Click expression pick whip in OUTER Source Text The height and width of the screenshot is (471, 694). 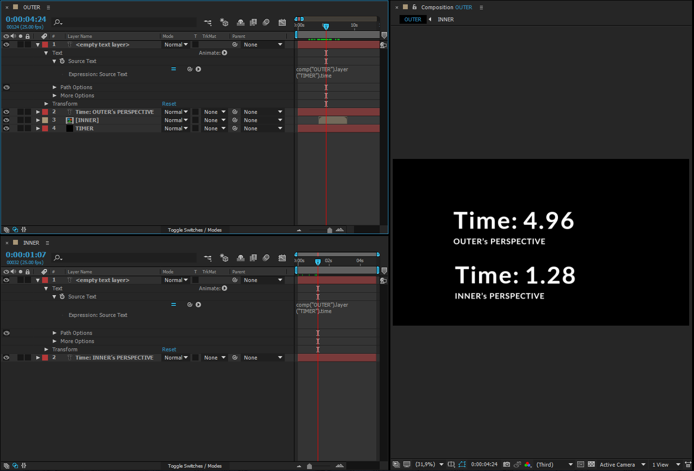coord(190,69)
